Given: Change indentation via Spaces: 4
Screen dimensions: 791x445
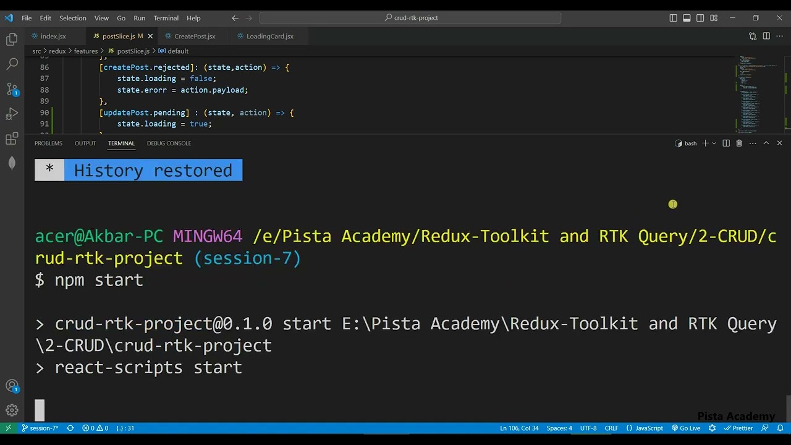Looking at the screenshot, I should click(x=559, y=428).
